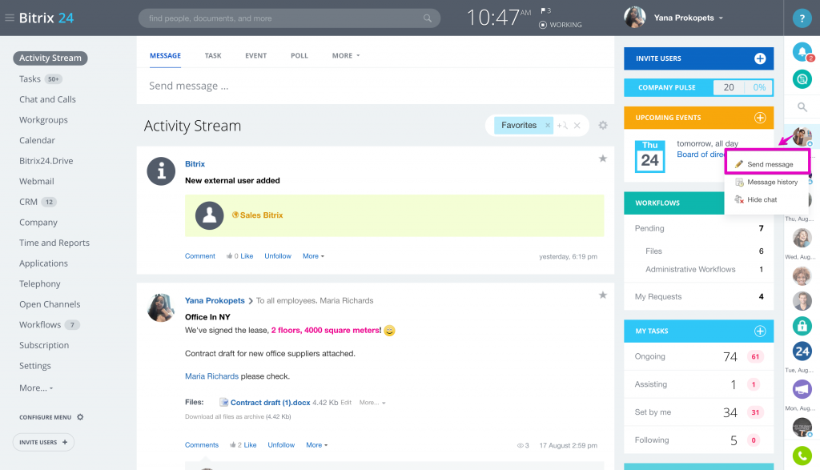This screenshot has height=470, width=820.
Task: Toggle the Working status clock-in control
Action: tap(561, 25)
